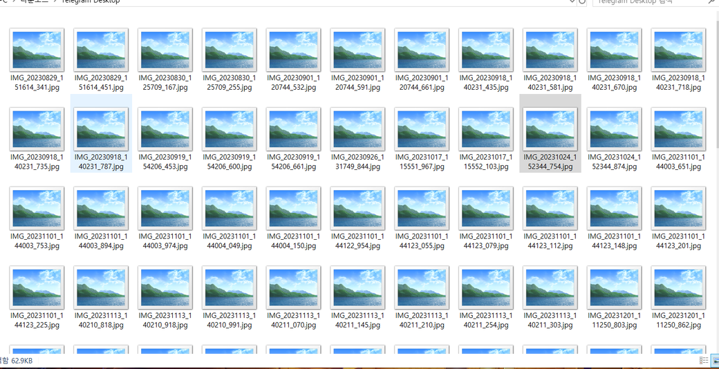
Task: Select file IMG_20230918_140231_787.jpg
Action: tap(101, 129)
